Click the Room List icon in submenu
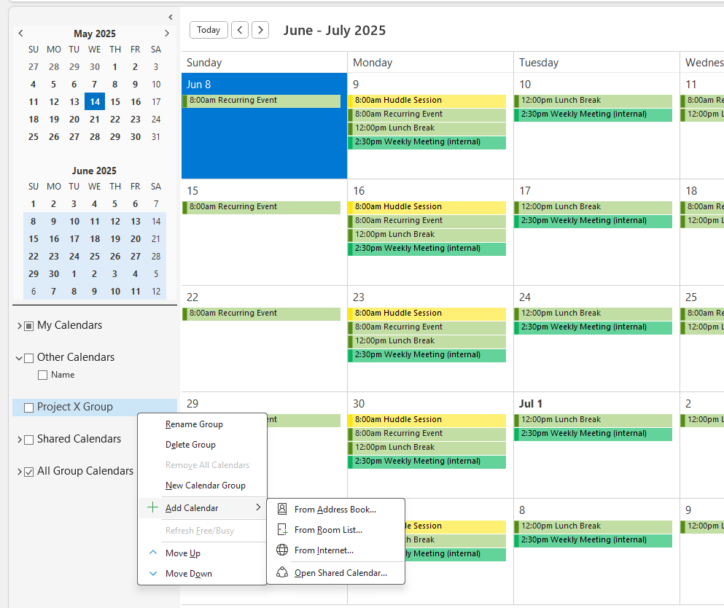This screenshot has height=608, width=724. tap(281, 529)
